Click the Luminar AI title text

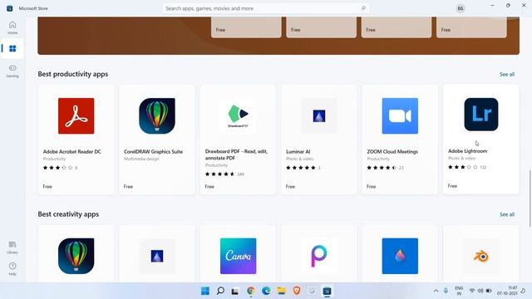(298, 151)
